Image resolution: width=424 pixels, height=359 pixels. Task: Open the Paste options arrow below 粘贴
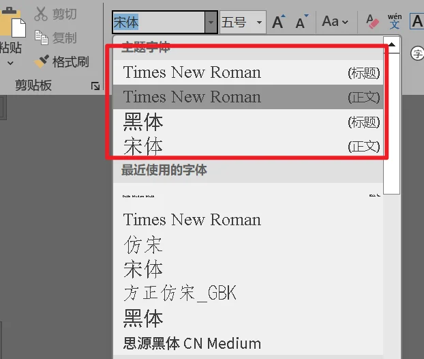(10, 63)
